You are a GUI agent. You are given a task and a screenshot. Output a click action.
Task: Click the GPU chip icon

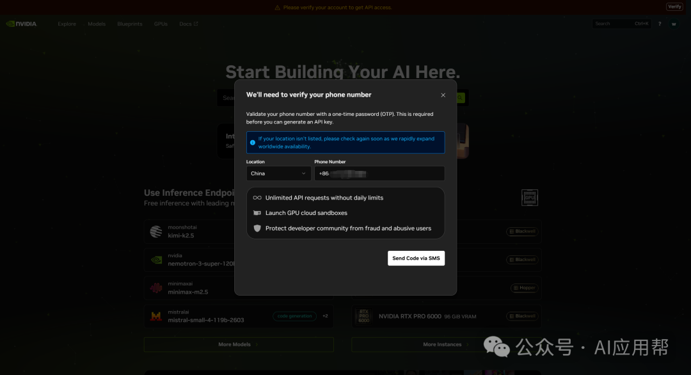tap(529, 198)
